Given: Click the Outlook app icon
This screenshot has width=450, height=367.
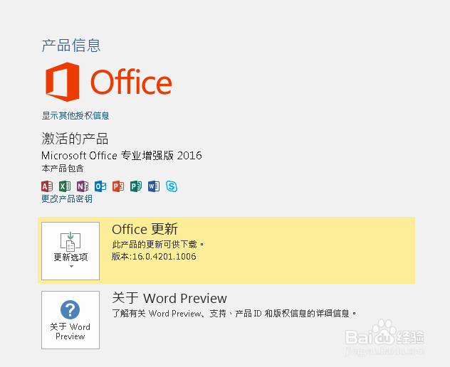Looking at the screenshot, I should tap(100, 186).
